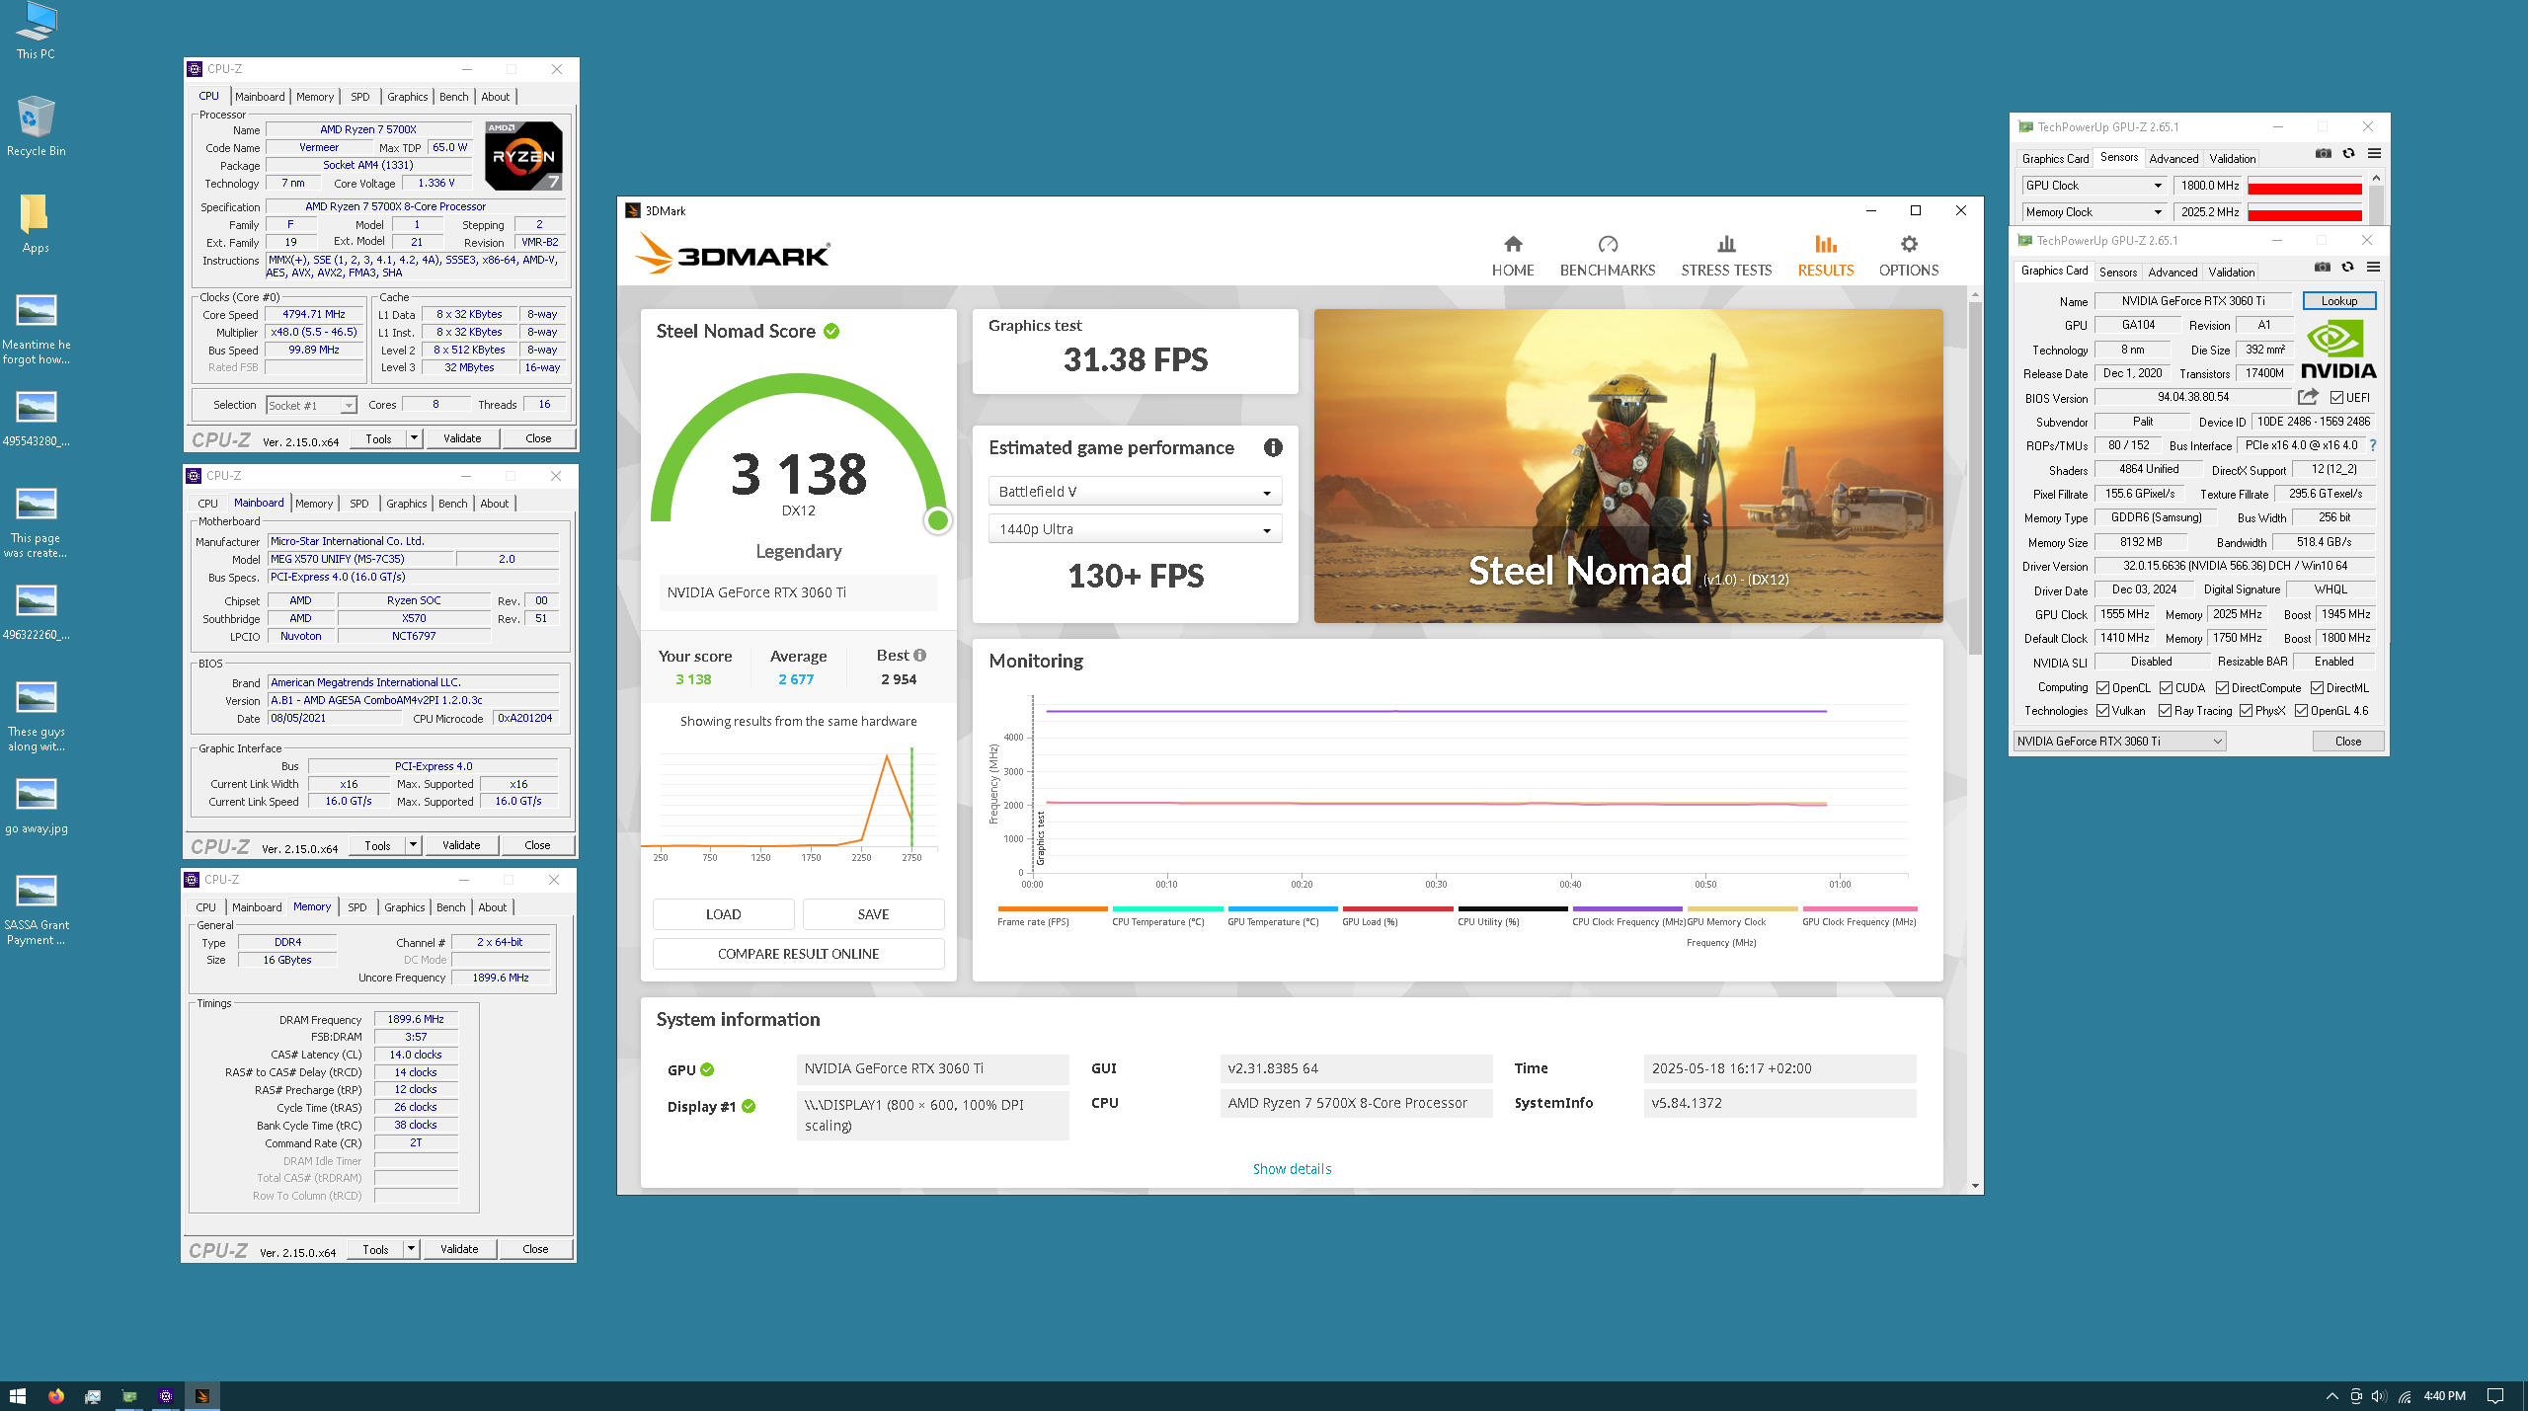Screen dimensions: 2528x1411
Task: Open This PC desktop icon
Action: click(36, 32)
